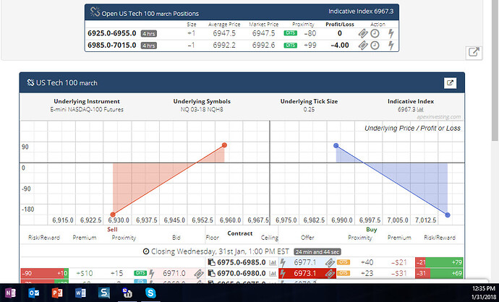Click DITS badge on 6925.0-6955.0 position
The height and width of the screenshot is (302, 499).
pyautogui.click(x=290, y=33)
